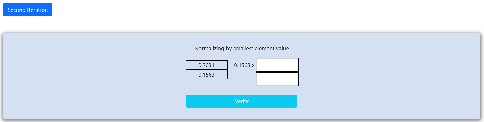Click the "= 0.1563 x" multiplier text
484x122 pixels.
[242, 65]
